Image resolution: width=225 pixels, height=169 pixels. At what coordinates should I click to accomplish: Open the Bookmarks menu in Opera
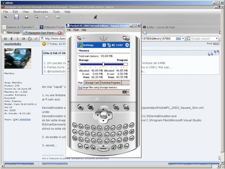[41, 12]
